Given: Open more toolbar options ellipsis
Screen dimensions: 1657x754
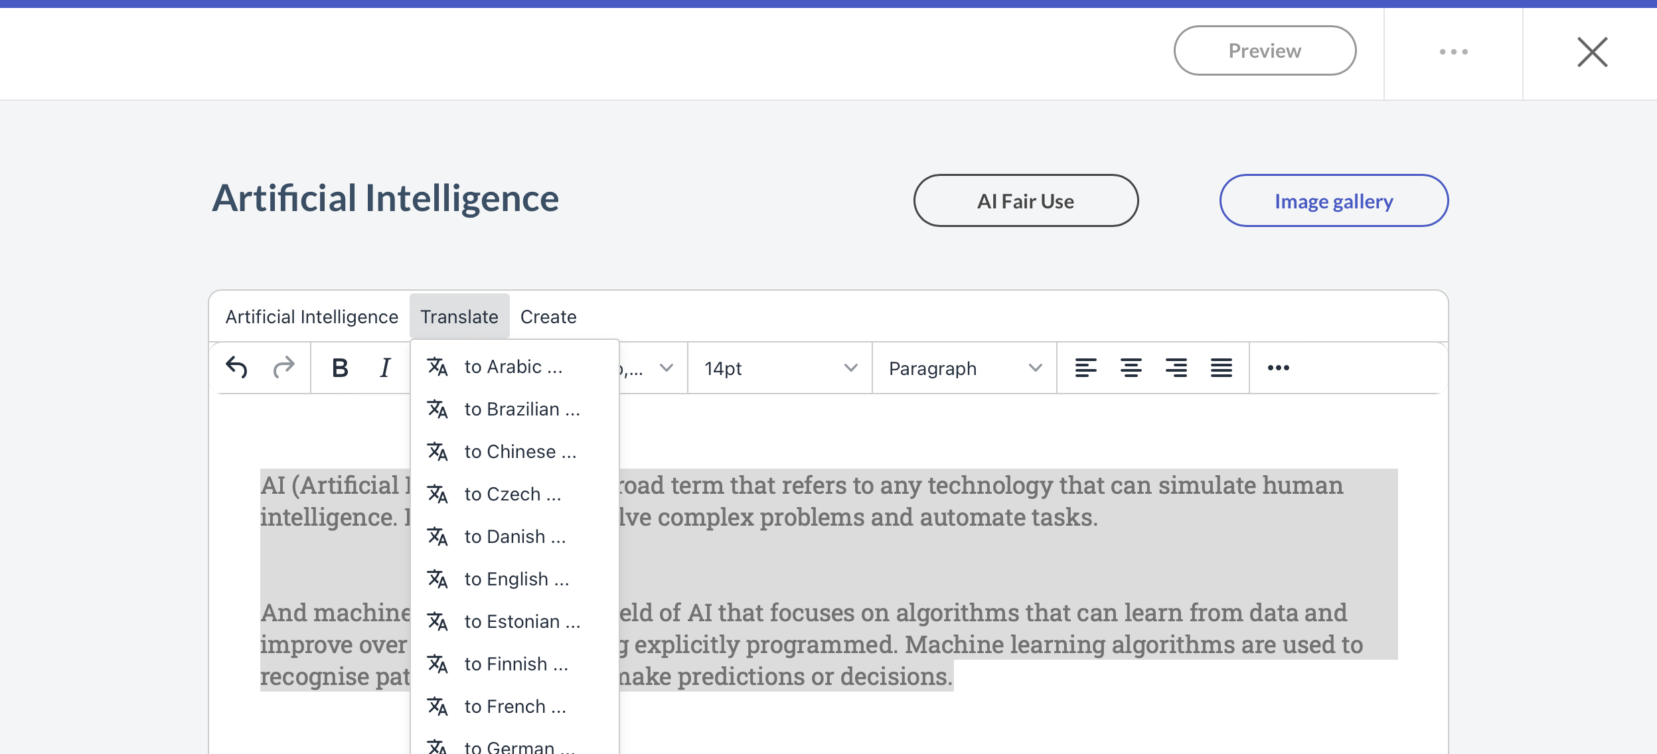Looking at the screenshot, I should [1278, 368].
